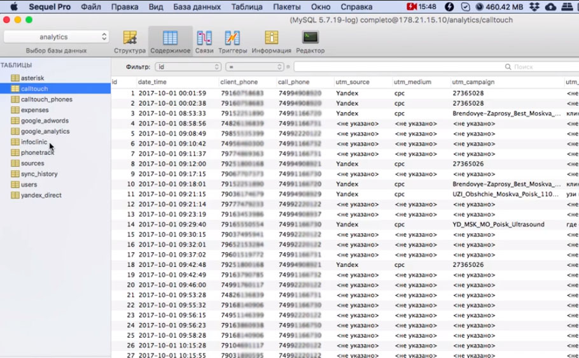Open the Правка menu

(125, 6)
